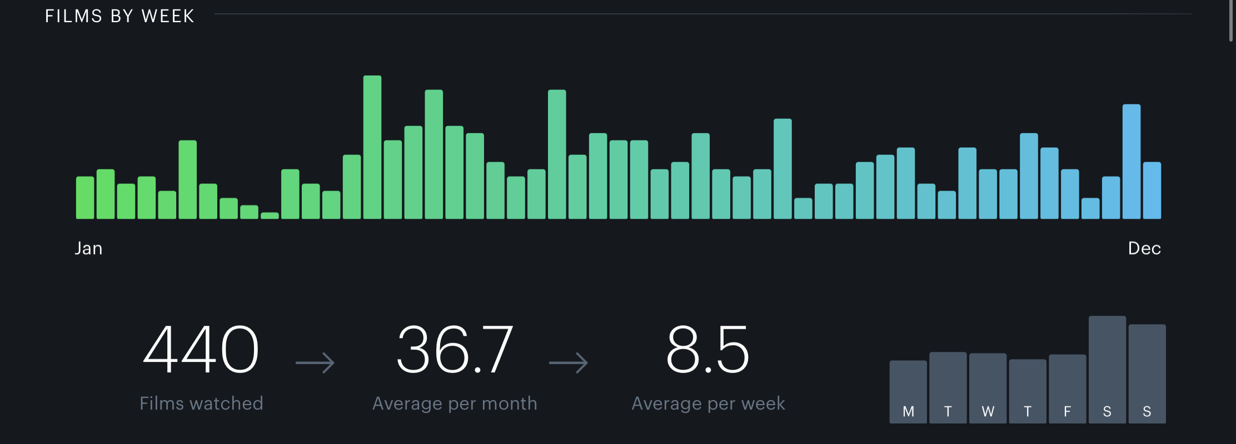Click the first weekly bar above Jan

[x=85, y=198]
